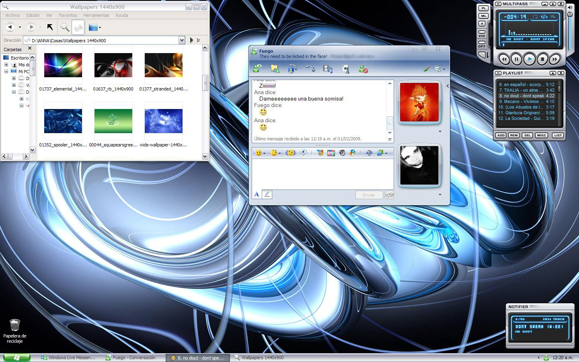
Task: Switch to handwriting pen mode in Messenger
Action: pyautogui.click(x=267, y=194)
